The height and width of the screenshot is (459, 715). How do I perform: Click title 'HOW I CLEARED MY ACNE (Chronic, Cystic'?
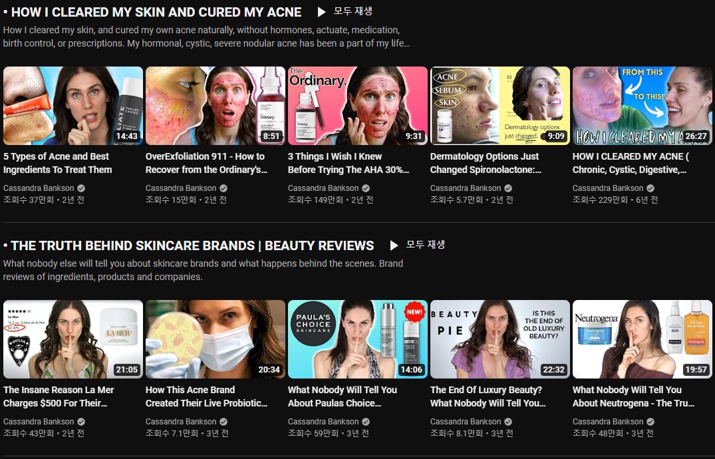631,163
